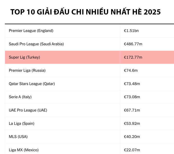Select the MLS (USA) cell
The width and height of the screenshot is (174, 154).
[x=18, y=137]
